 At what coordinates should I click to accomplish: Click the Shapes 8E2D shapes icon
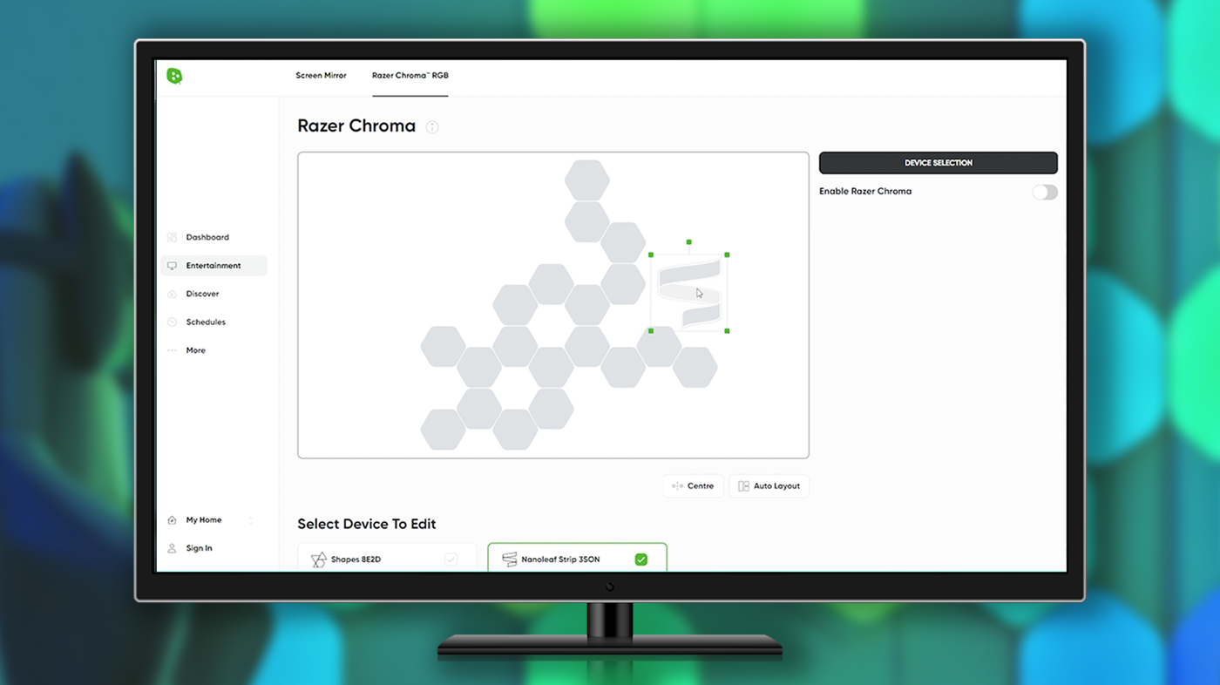pyautogui.click(x=319, y=560)
